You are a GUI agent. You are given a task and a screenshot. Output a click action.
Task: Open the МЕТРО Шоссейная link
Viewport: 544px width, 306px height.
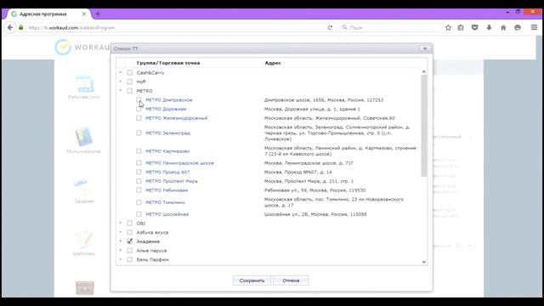click(x=167, y=214)
